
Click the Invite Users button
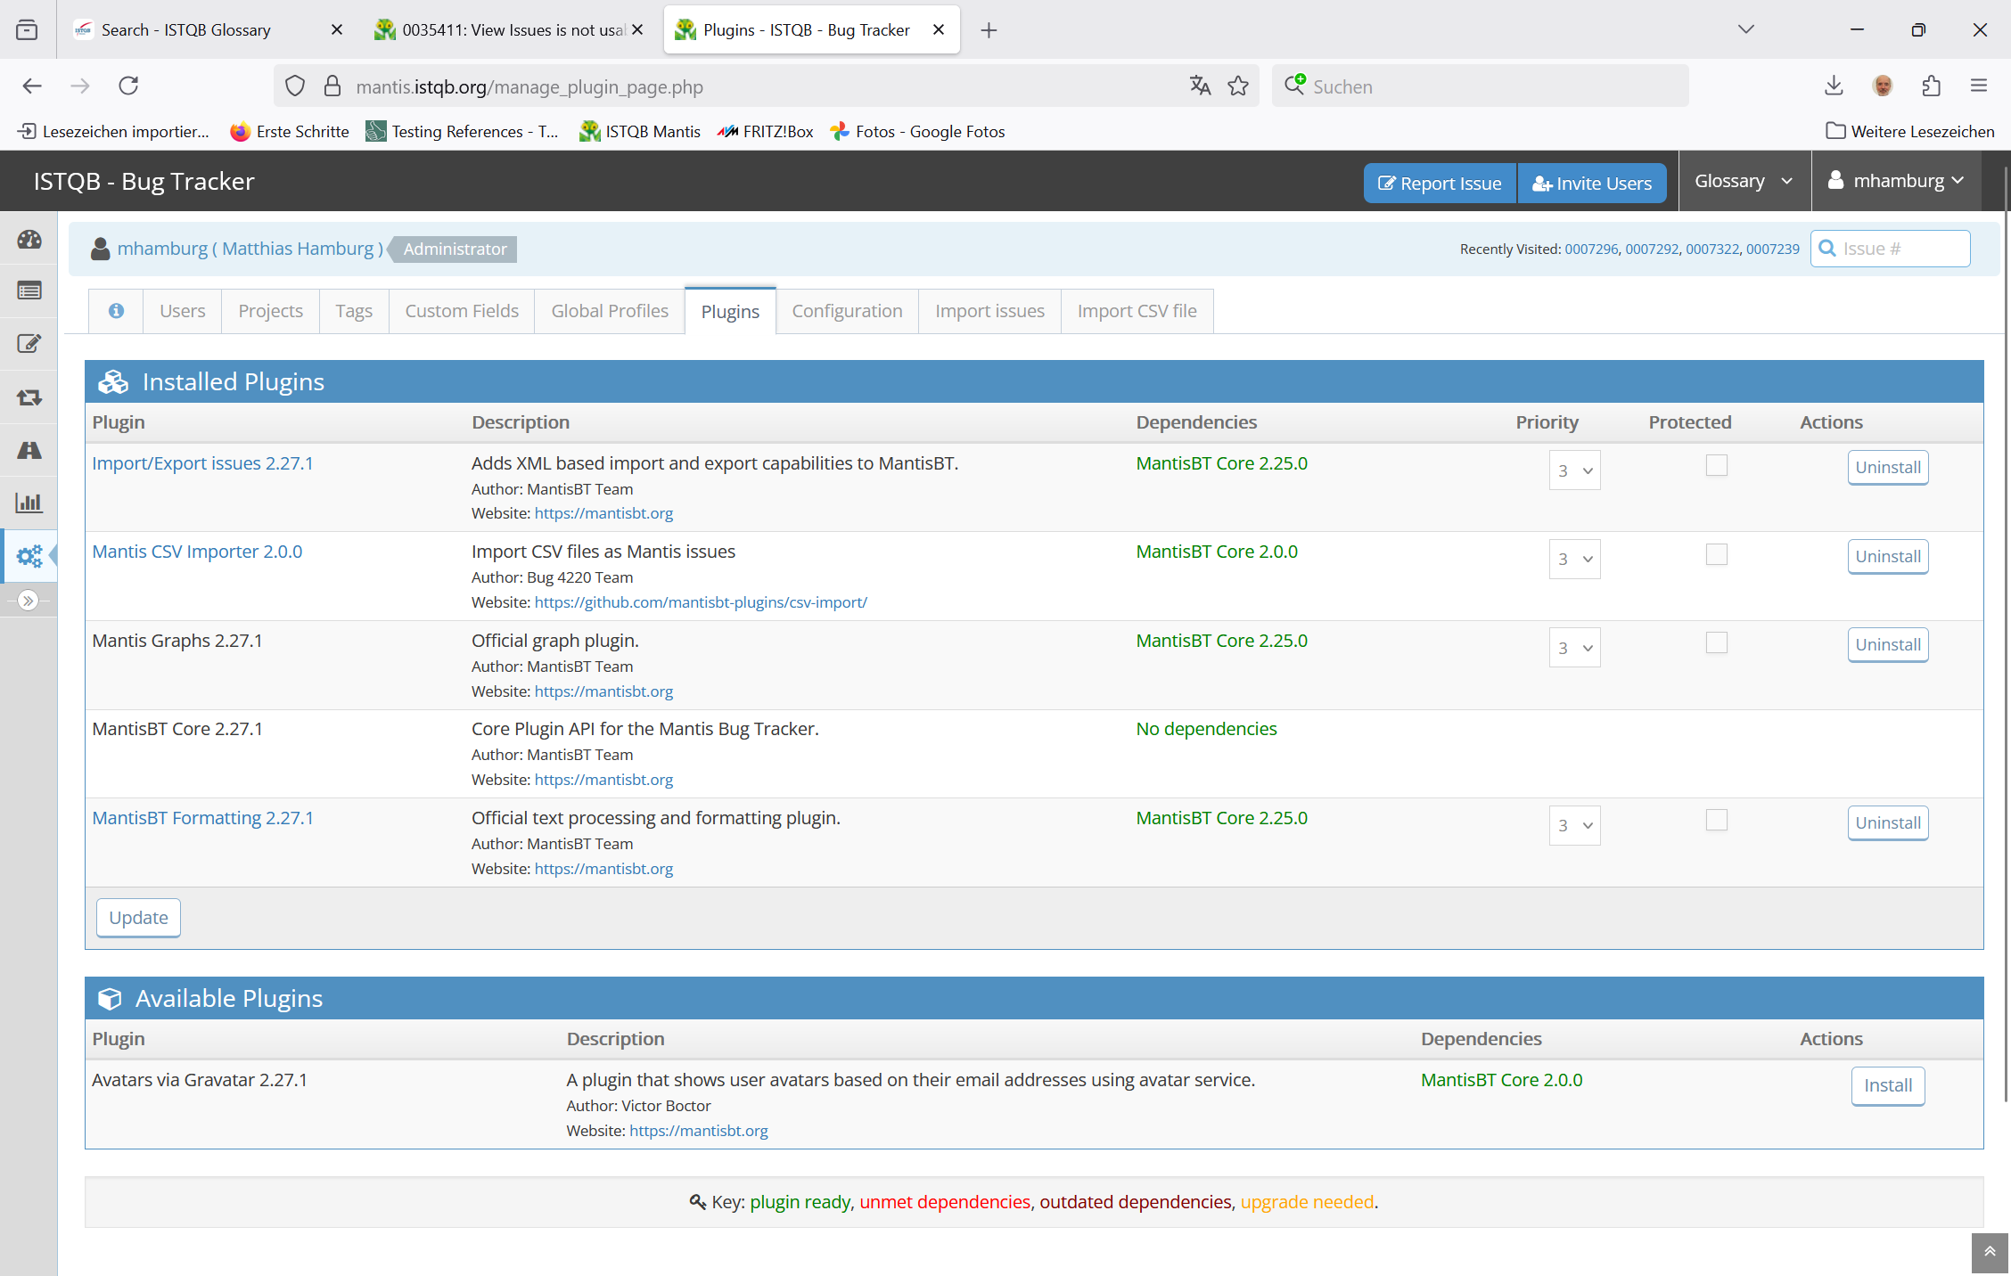1592,184
